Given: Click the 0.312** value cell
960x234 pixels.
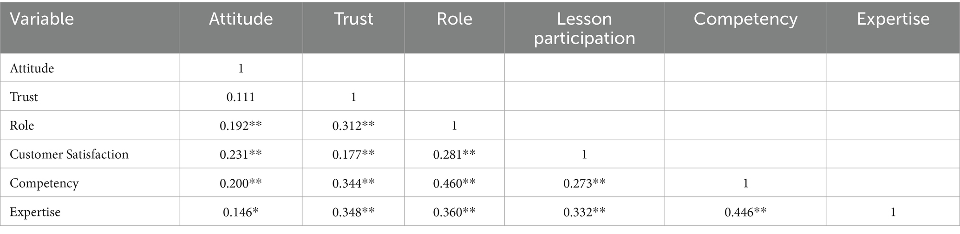Looking at the screenshot, I should (353, 126).
